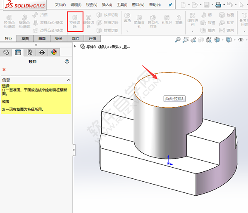Viewport: 248px width, 213px height.
Task: Click the Zoom to Fit view icon
Action: 178,40
